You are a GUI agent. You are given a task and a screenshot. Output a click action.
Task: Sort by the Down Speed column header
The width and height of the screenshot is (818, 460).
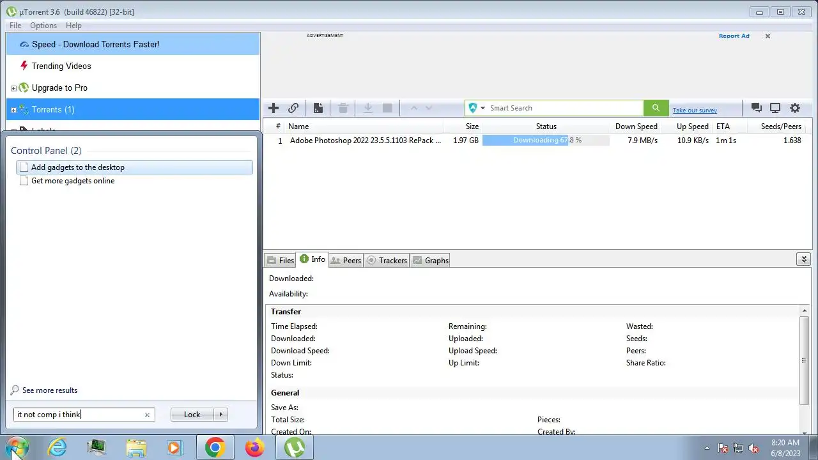point(636,126)
